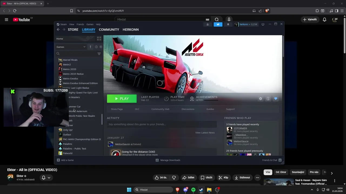
Task: Click Steam library search field
Action: (x=77, y=54)
